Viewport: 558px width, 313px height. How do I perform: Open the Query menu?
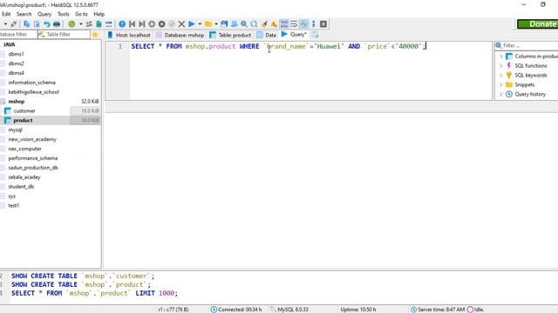44,14
